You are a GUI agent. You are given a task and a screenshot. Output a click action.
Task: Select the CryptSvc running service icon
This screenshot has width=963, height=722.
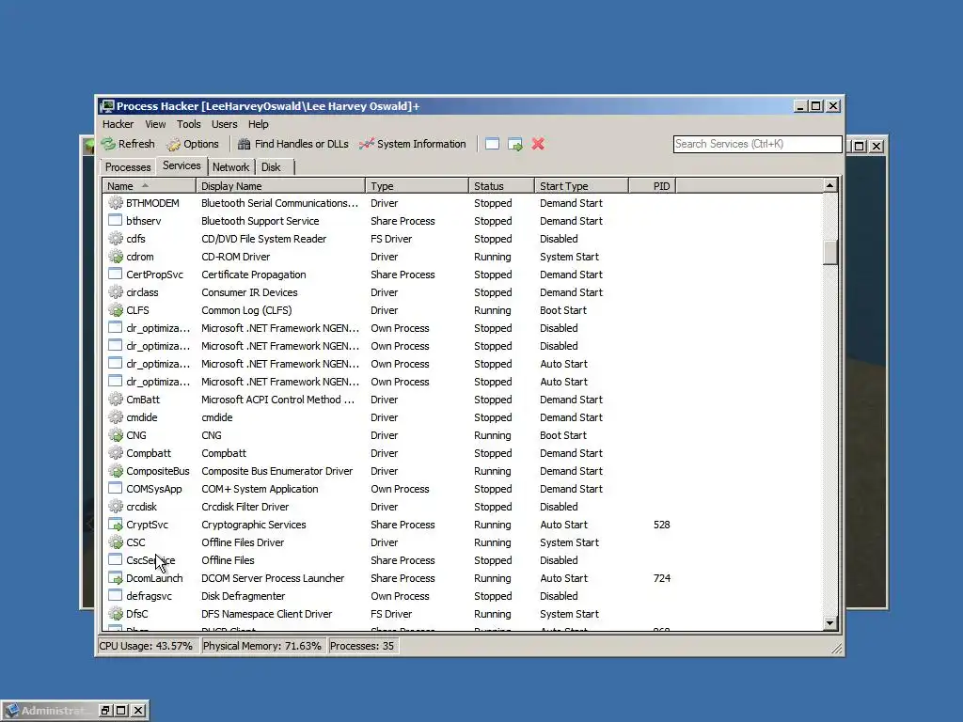116,524
